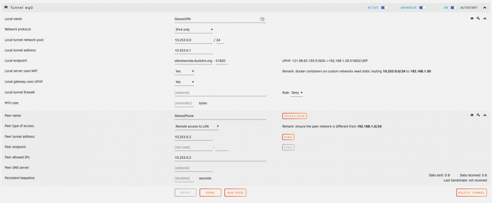Click the ADD PEER button
The image size is (492, 203).
pos(235,193)
